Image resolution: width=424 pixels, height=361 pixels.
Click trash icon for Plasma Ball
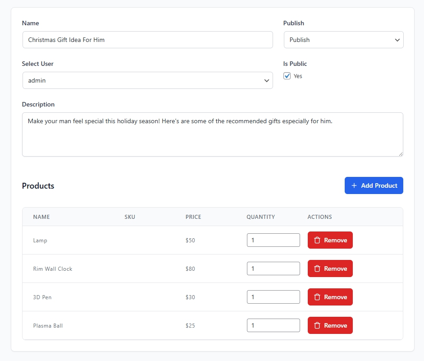coord(317,326)
